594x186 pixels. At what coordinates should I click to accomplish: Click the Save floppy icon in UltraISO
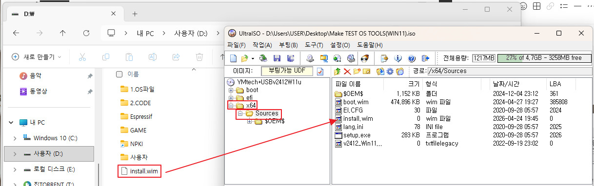tap(277, 58)
